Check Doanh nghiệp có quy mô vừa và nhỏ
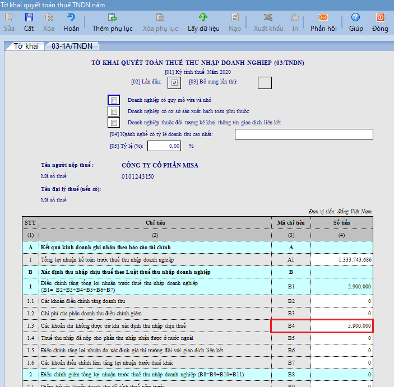394x387 pixels. click(x=114, y=100)
